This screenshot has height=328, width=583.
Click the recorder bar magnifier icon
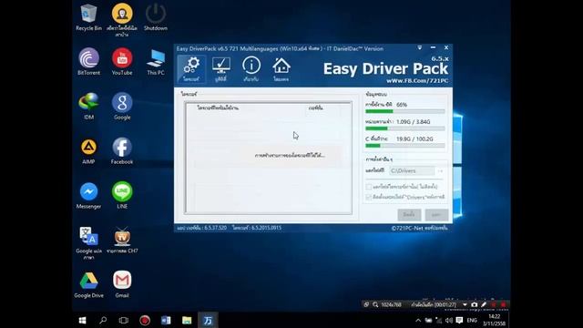pos(375,304)
